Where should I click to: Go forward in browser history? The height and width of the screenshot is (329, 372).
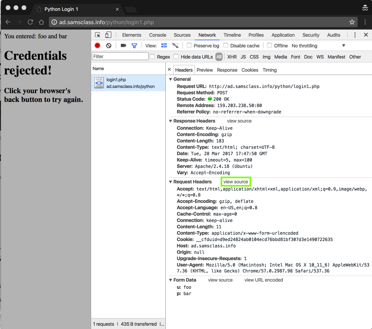pos(19,22)
